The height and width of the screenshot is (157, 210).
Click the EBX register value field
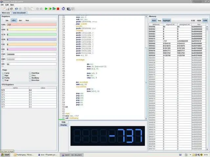(x=32, y=29)
